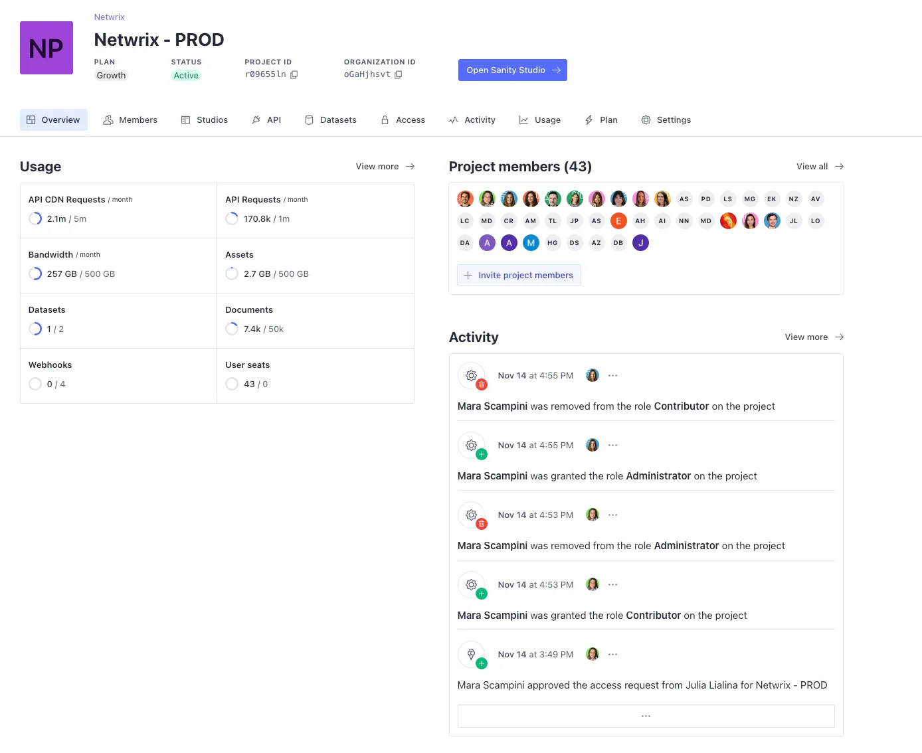Click the PD member avatar
The image size is (922, 753).
[706, 199]
